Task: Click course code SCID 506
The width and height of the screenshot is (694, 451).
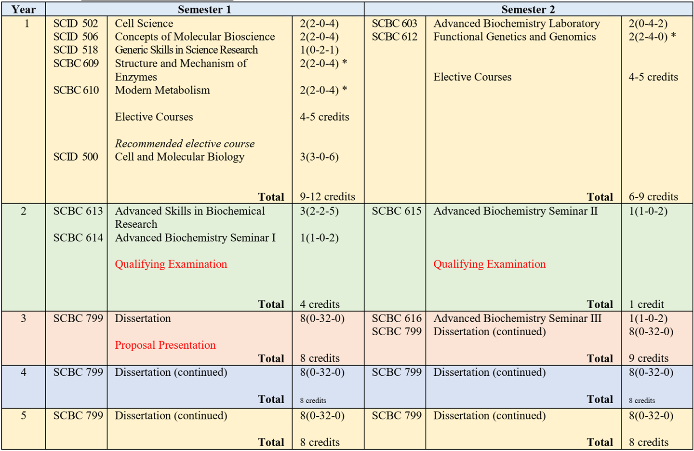Action: click(x=76, y=37)
